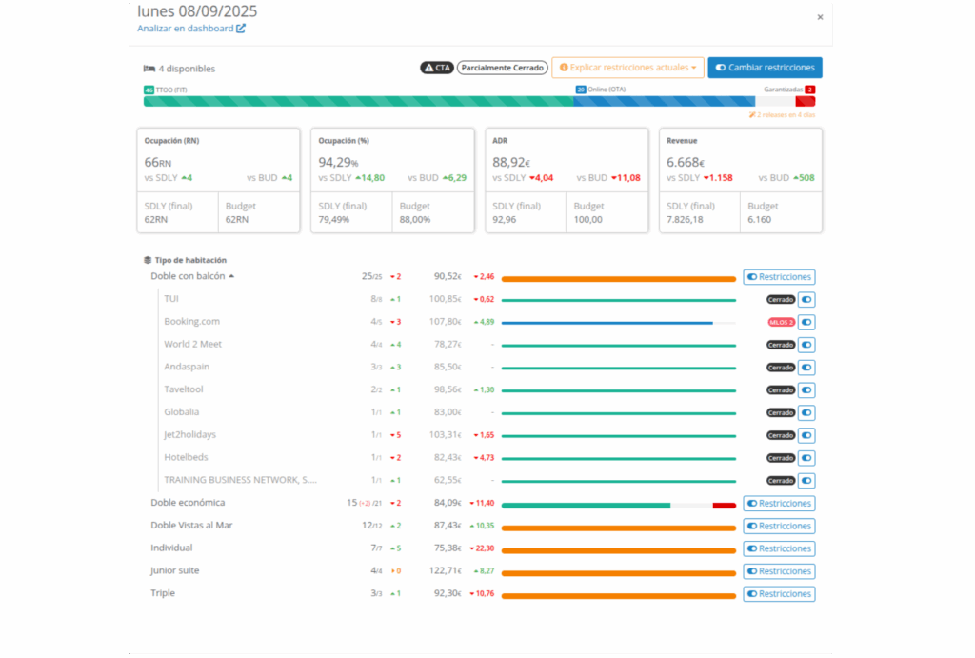Click the red MLOS 2 badge for Booking.com

[x=781, y=322]
